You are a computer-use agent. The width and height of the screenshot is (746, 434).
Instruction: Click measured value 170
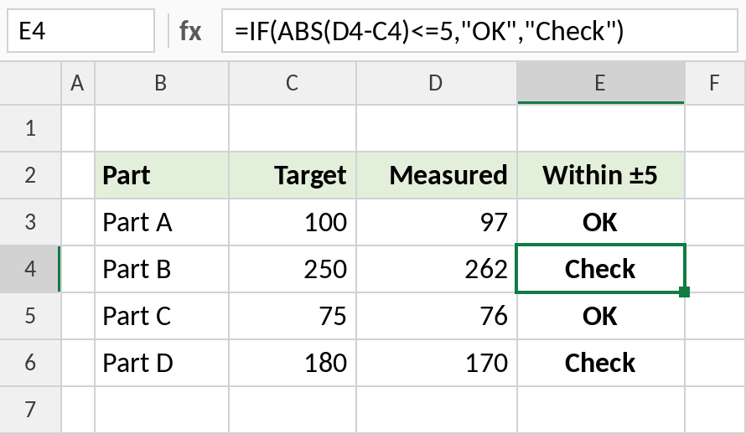[437, 363]
